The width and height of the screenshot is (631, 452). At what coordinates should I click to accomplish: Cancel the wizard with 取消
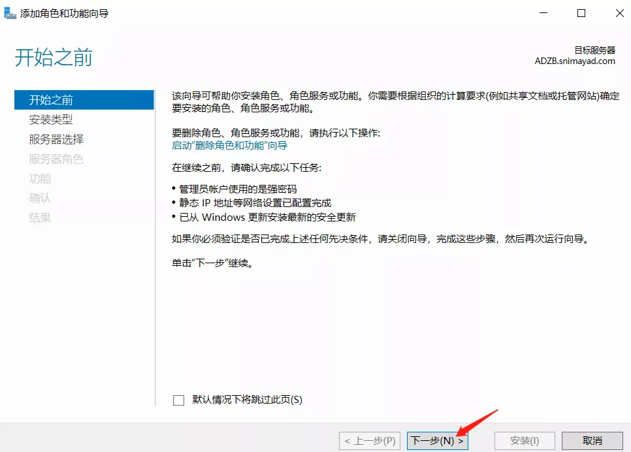[x=592, y=441]
